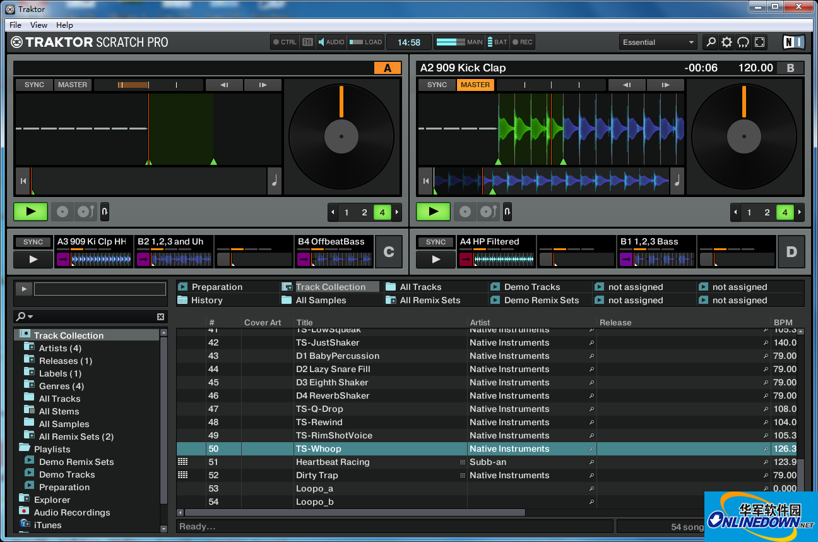Toggle MASTER on Deck A
The height and width of the screenshot is (542, 818).
click(x=73, y=85)
